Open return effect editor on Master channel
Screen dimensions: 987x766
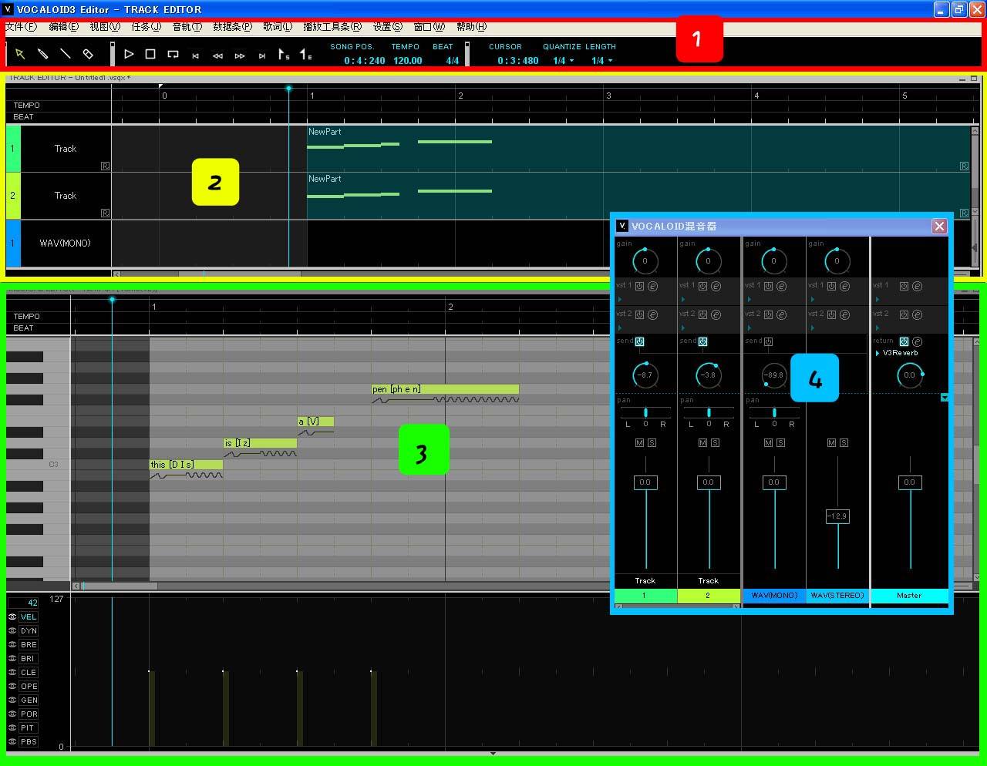click(x=917, y=341)
